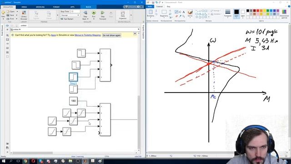Open Edit colors in Paint
Screen dimensions: 291x164
click(x=284, y=14)
